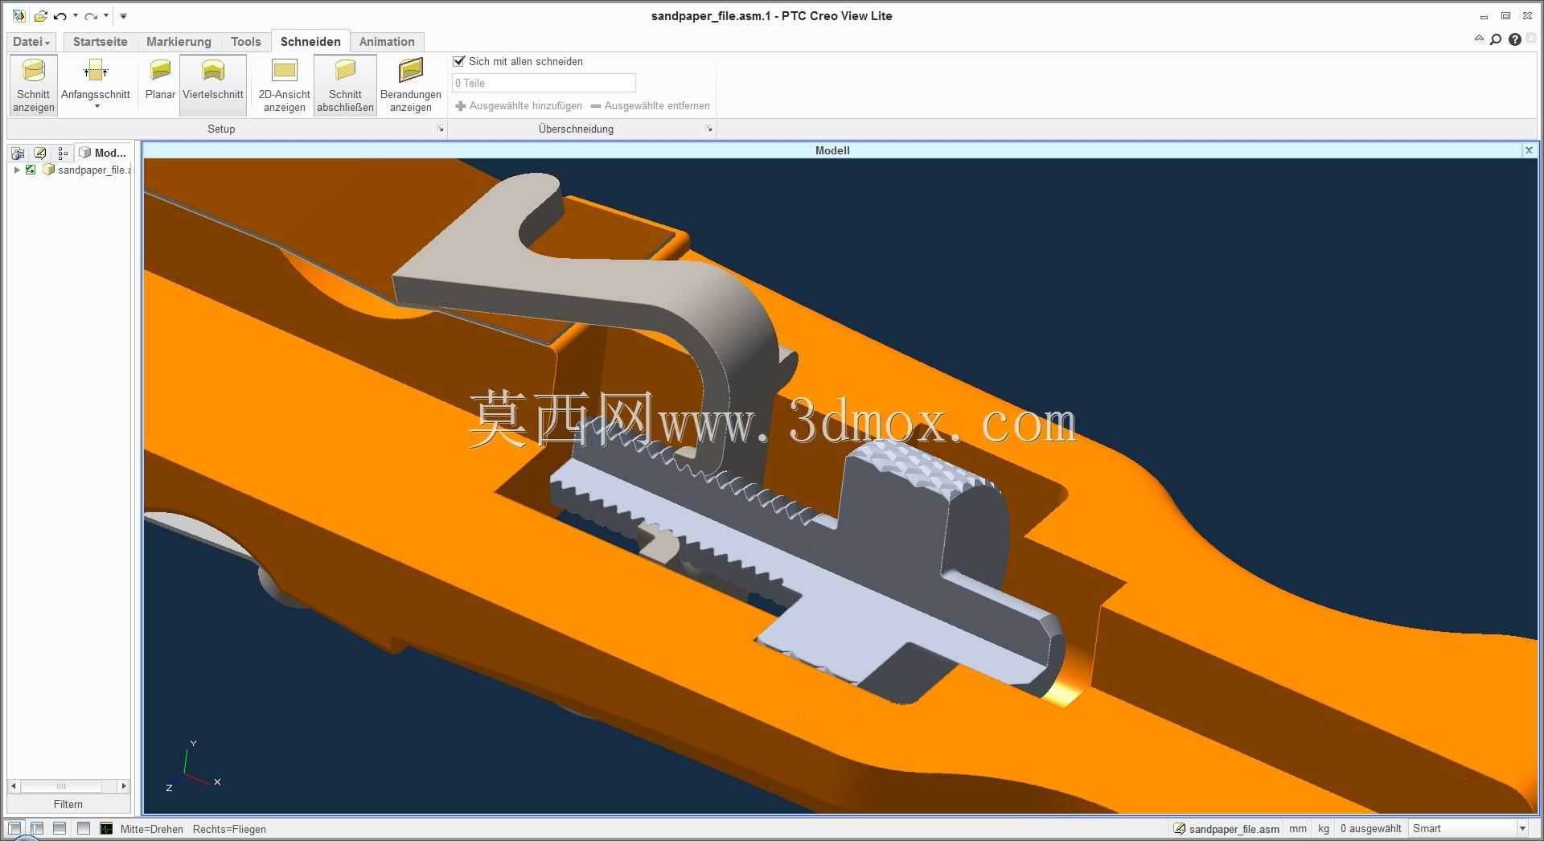Viewport: 1544px width, 841px height.
Task: Click the Creo View application icon
Action: 18,16
